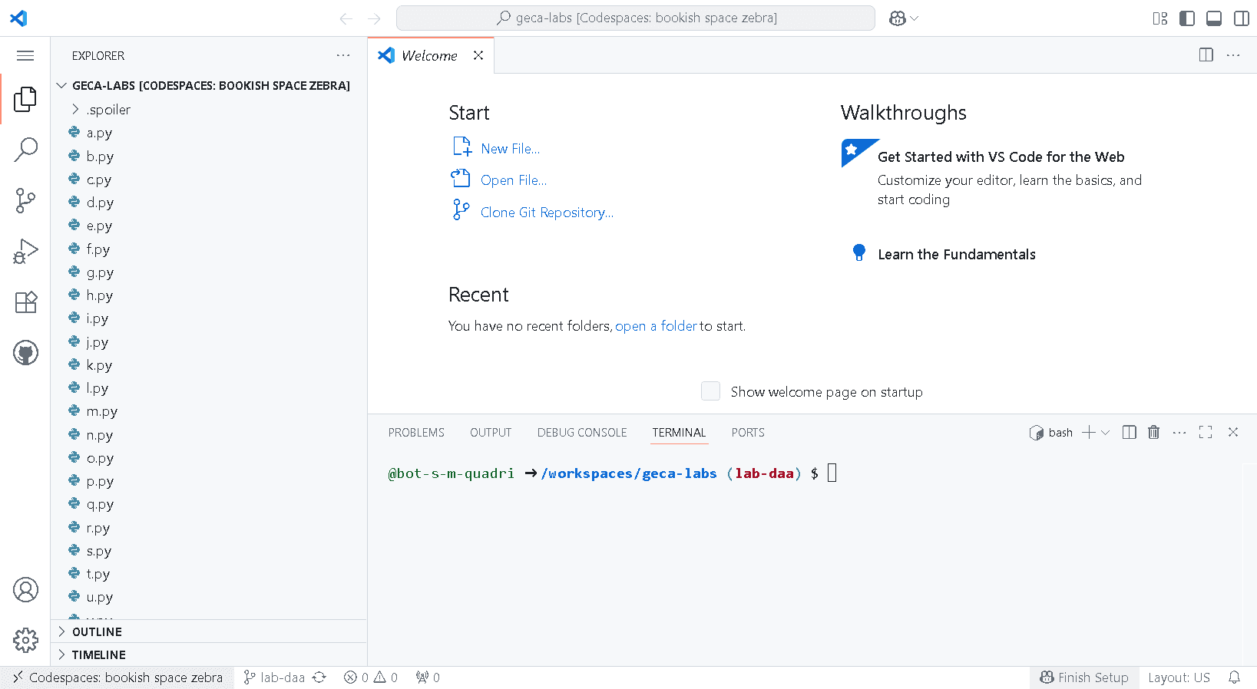Open Run and Debug view icon

[x=25, y=251]
